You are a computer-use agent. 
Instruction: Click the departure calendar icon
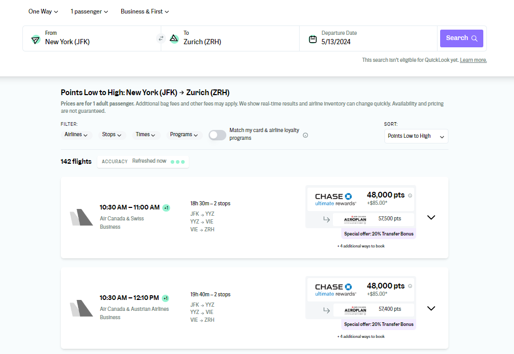313,39
